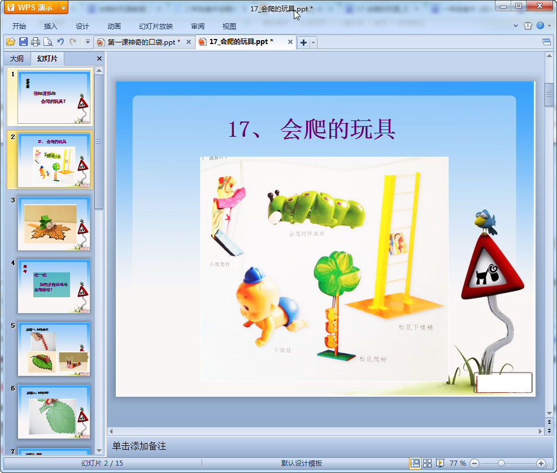
Task: Open the 插入 menu tab
Action: (x=50, y=27)
